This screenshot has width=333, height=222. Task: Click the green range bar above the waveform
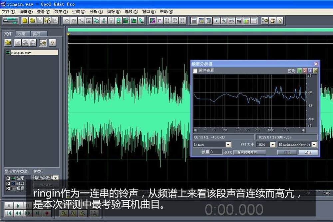pos(200,30)
